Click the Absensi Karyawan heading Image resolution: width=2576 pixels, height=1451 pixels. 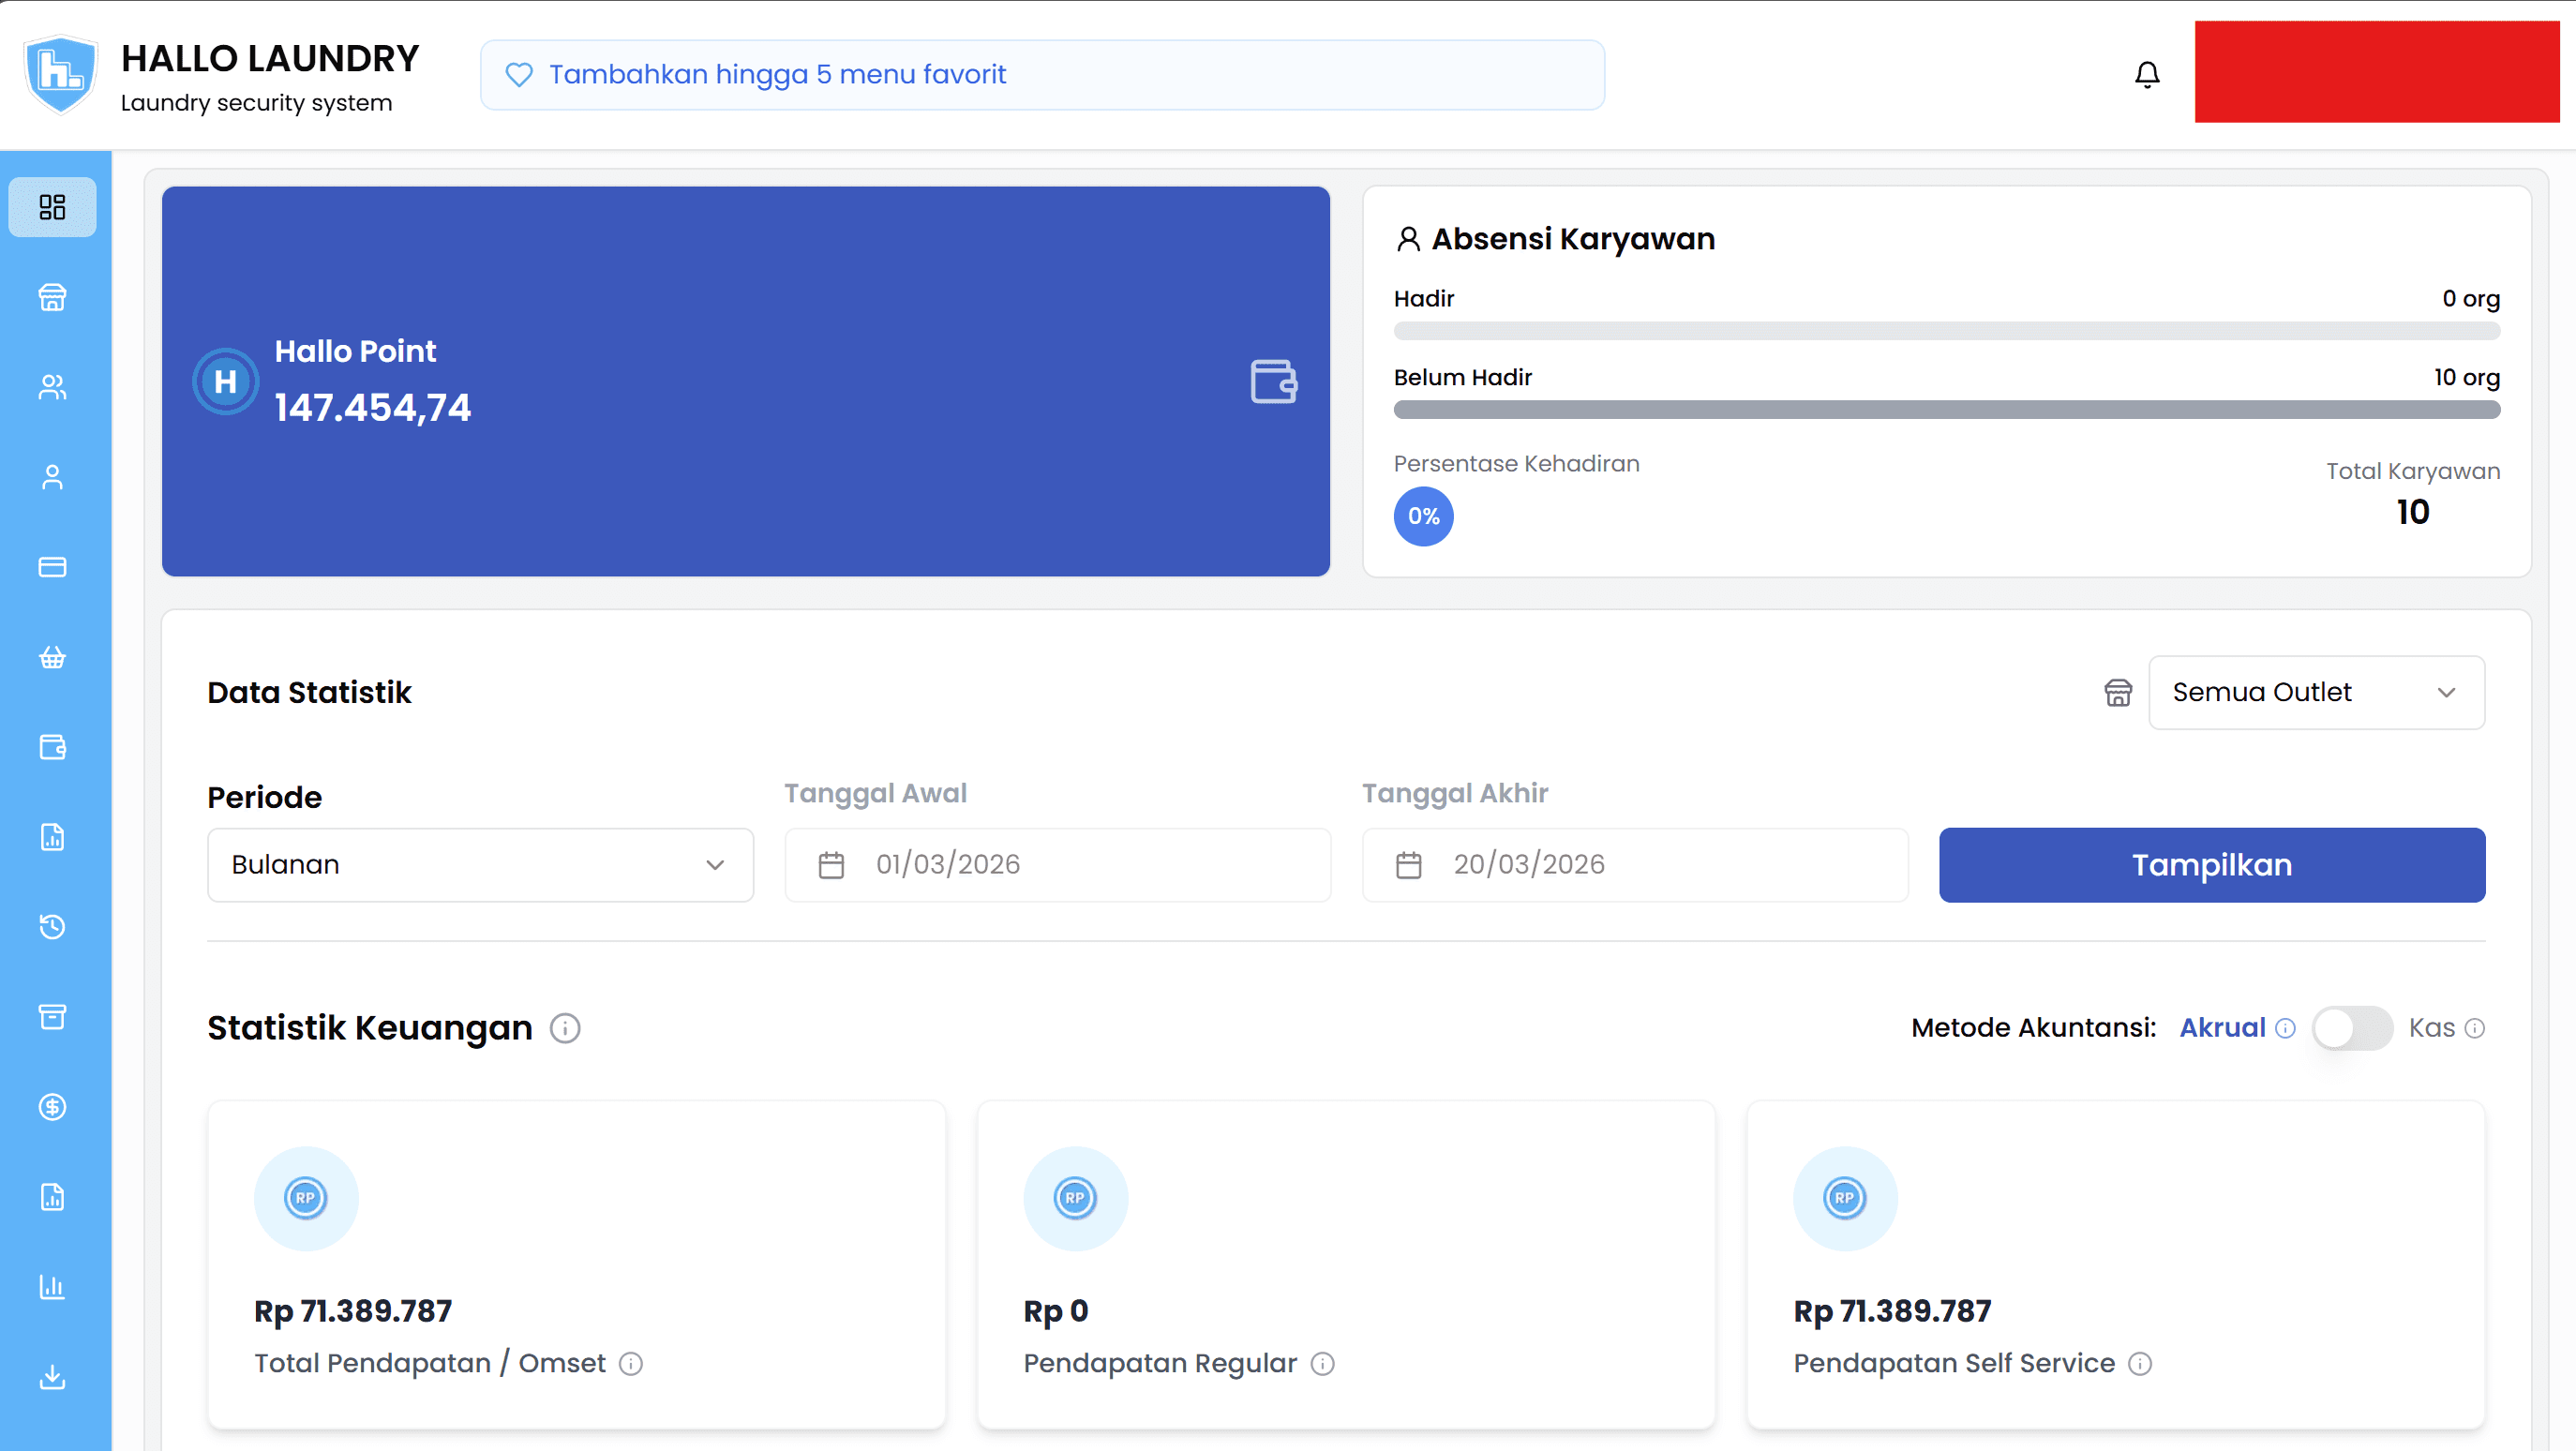pyautogui.click(x=1573, y=239)
